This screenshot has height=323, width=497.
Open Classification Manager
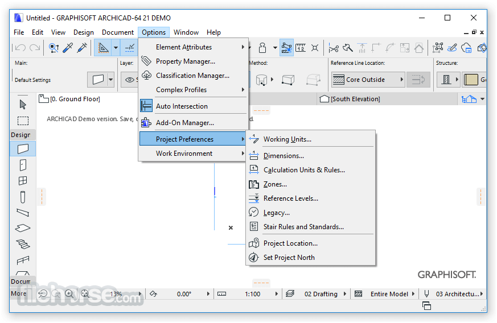[x=193, y=76]
